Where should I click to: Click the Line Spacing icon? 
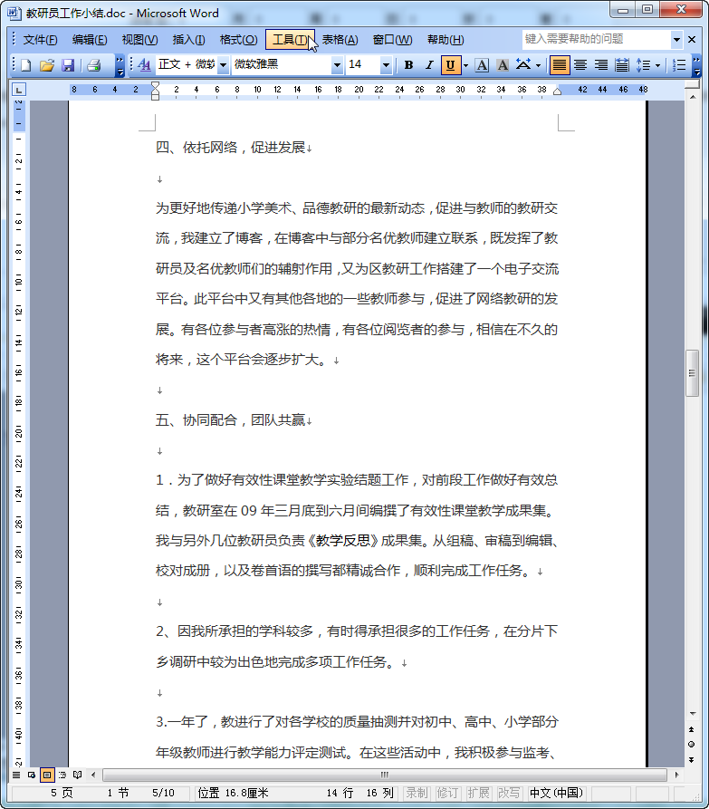[643, 65]
